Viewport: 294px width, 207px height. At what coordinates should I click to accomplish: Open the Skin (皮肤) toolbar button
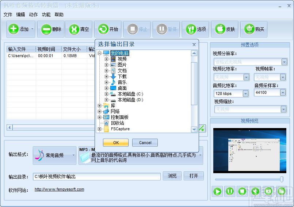tap(225, 29)
